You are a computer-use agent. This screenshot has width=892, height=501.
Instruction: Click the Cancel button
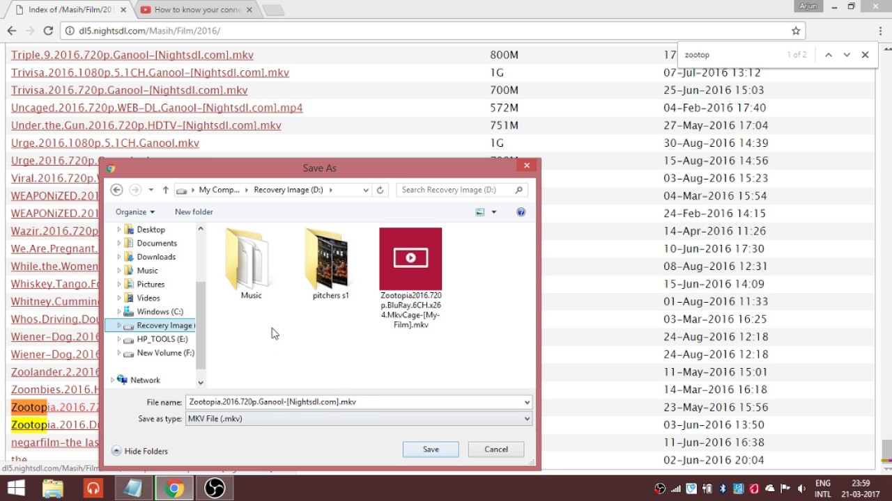[496, 450]
